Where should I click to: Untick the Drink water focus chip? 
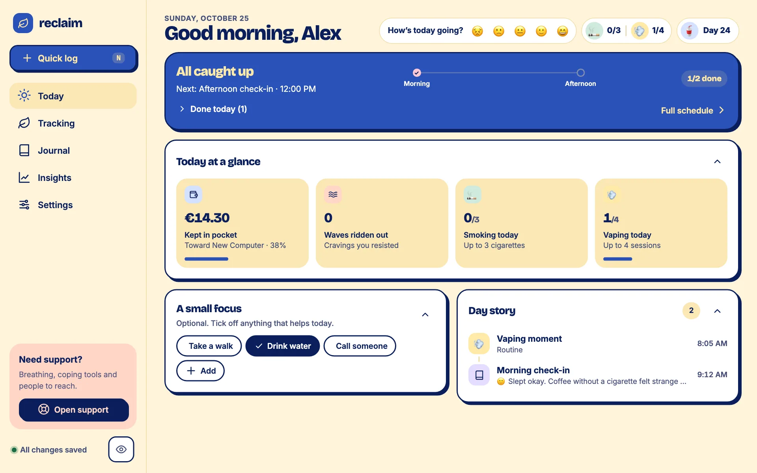[283, 346]
